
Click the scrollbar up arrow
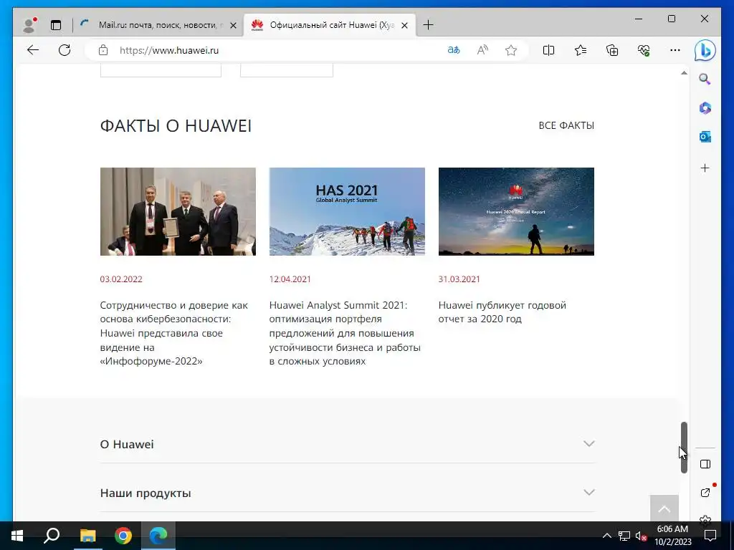[x=684, y=73]
